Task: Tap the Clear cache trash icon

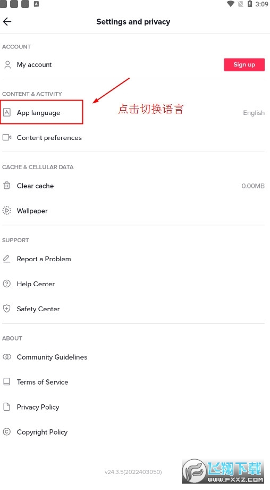Action: click(6, 185)
